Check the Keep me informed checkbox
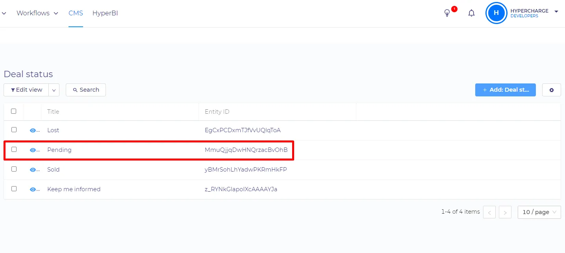The height and width of the screenshot is (253, 565). tap(14, 188)
